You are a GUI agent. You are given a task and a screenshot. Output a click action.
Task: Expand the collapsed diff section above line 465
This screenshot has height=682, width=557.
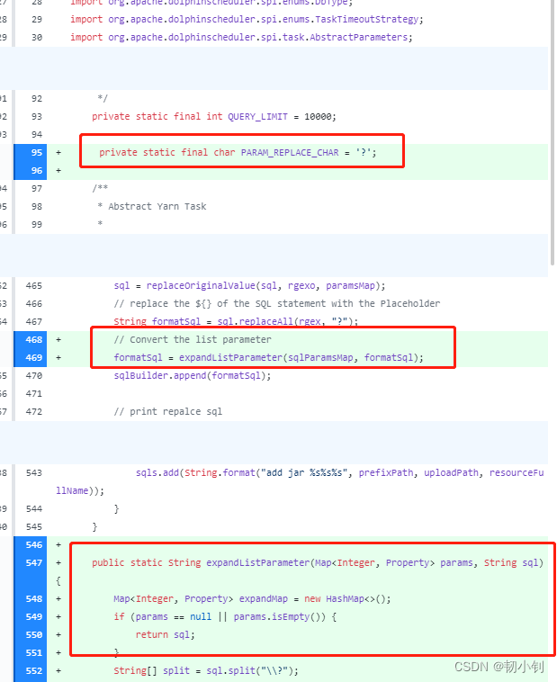[x=274, y=256]
